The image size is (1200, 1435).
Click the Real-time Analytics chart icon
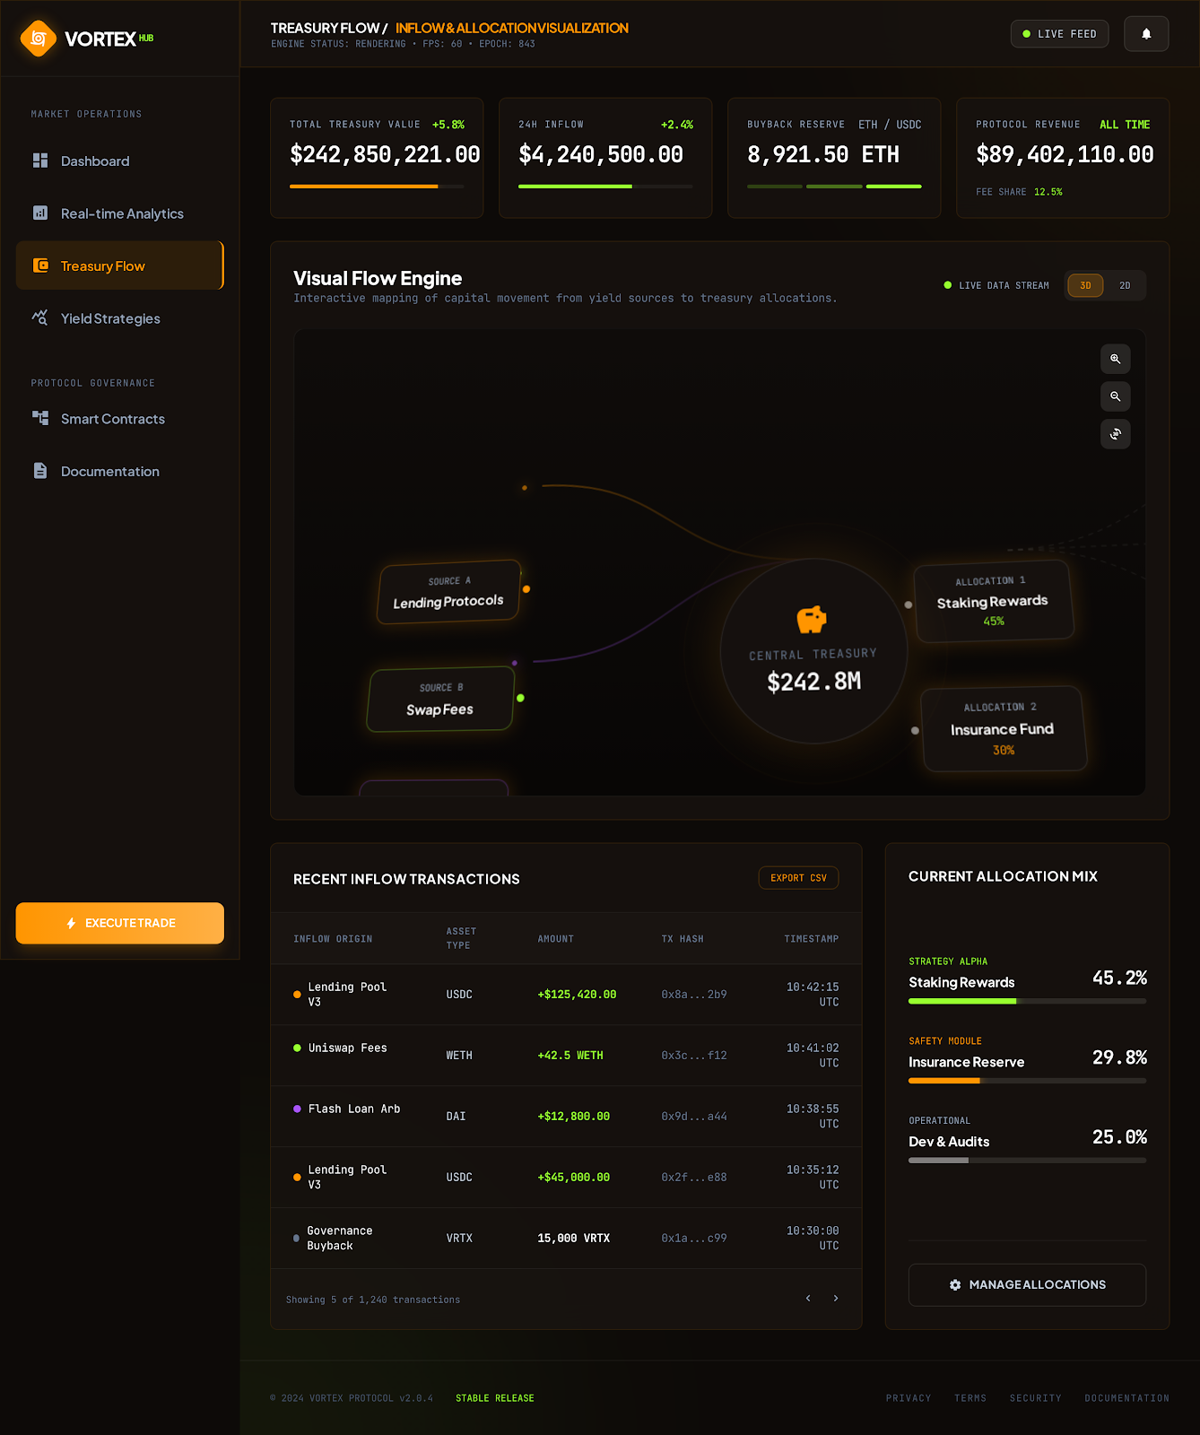coord(40,213)
